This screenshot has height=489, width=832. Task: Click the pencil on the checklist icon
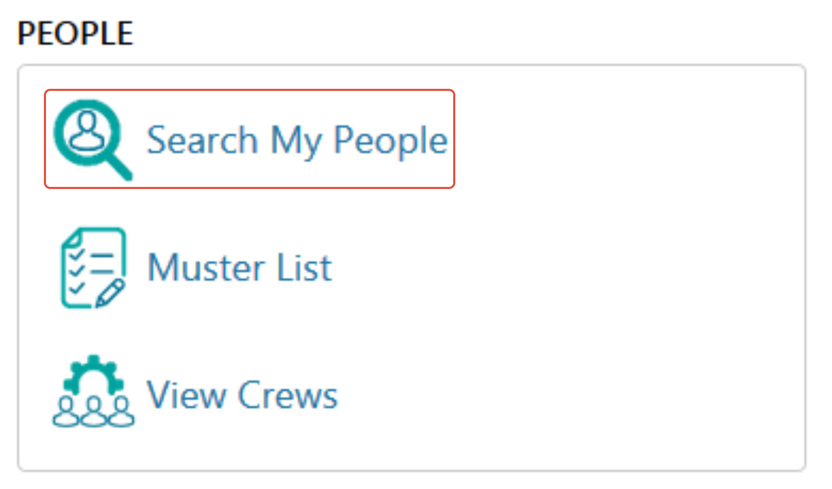coord(111,293)
